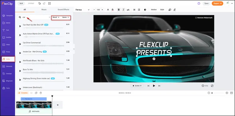Click the search magnifier icon

click(x=20, y=17)
